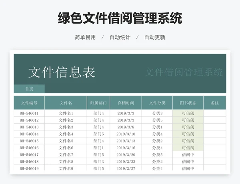
Task: Select the 文件编号 column header
Action: tap(29, 103)
